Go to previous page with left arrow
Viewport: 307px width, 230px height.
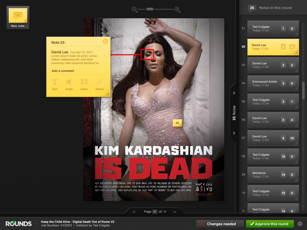[x=134, y=212]
